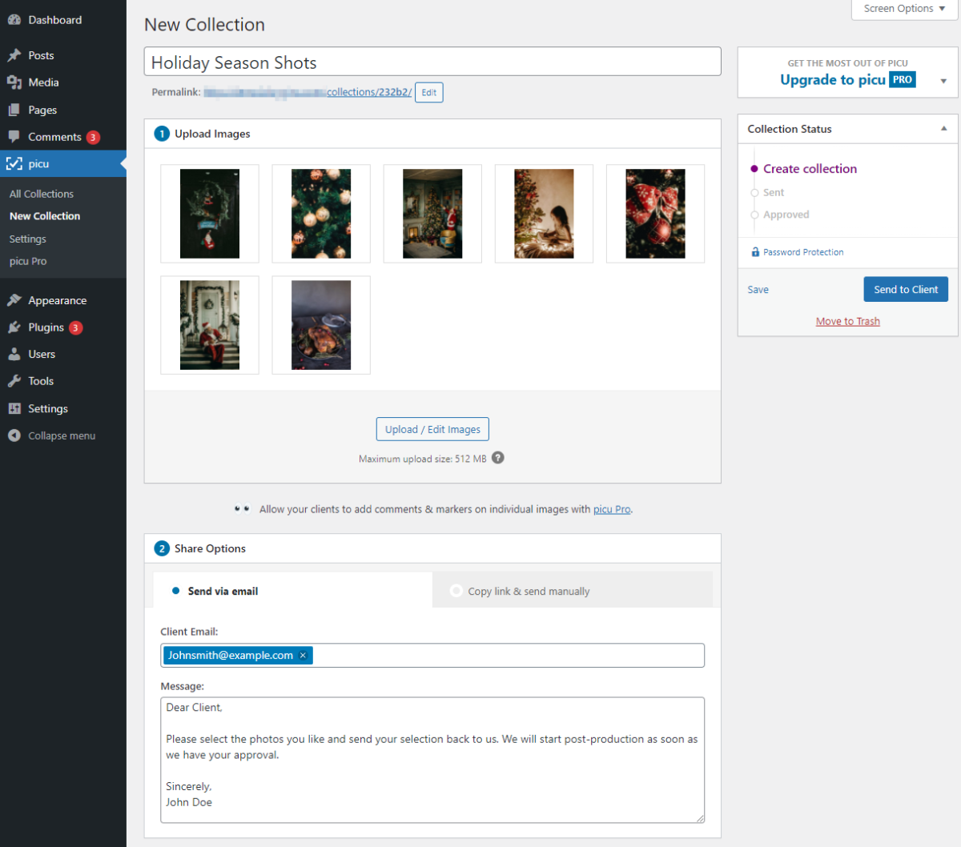Viewport: 961px width, 847px height.
Task: Expand the Upgrade to picu Pro panel
Action: tap(943, 81)
